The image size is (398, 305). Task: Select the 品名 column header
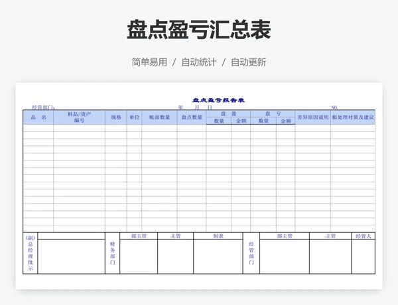(x=38, y=117)
